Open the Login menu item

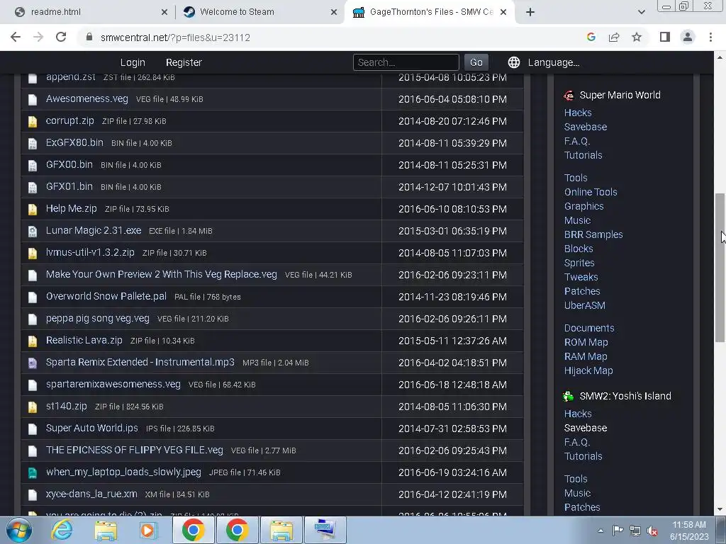pyautogui.click(x=133, y=62)
